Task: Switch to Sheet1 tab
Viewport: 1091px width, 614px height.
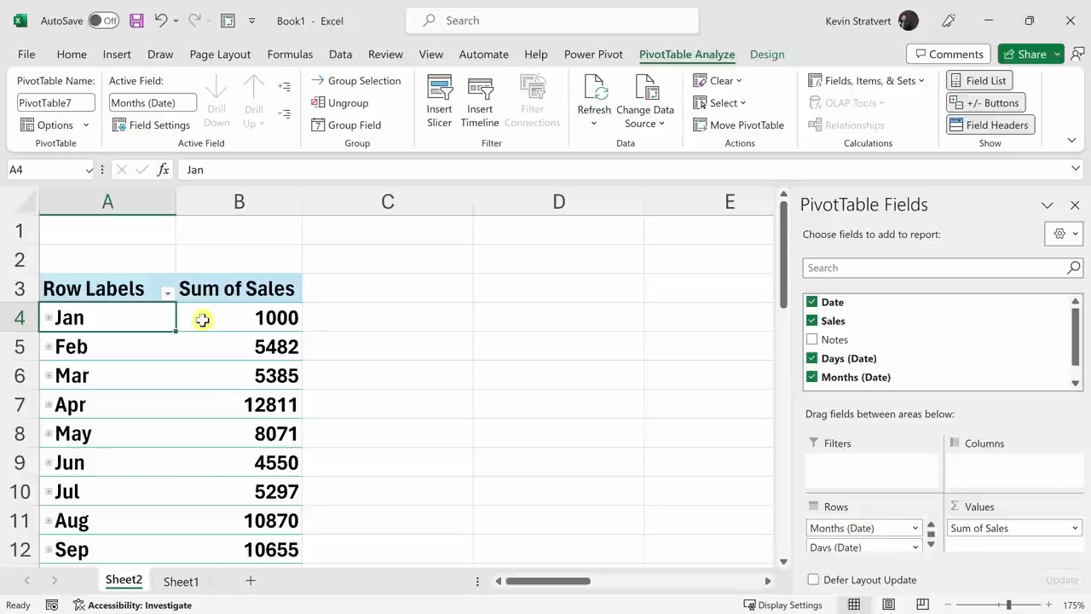Action: pos(181,582)
